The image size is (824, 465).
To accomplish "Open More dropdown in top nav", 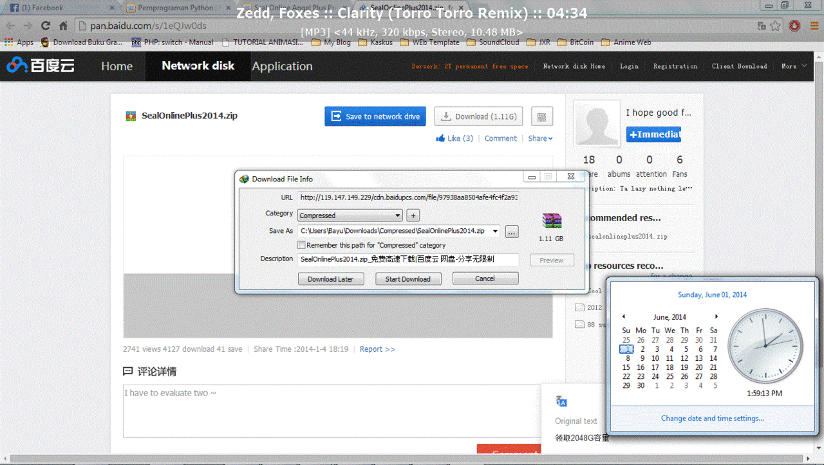I will point(794,66).
